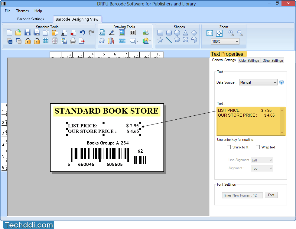The height and width of the screenshot is (229, 296).
Task: Select the custom blob shape tool
Action: pyautogui.click(x=102, y=41)
